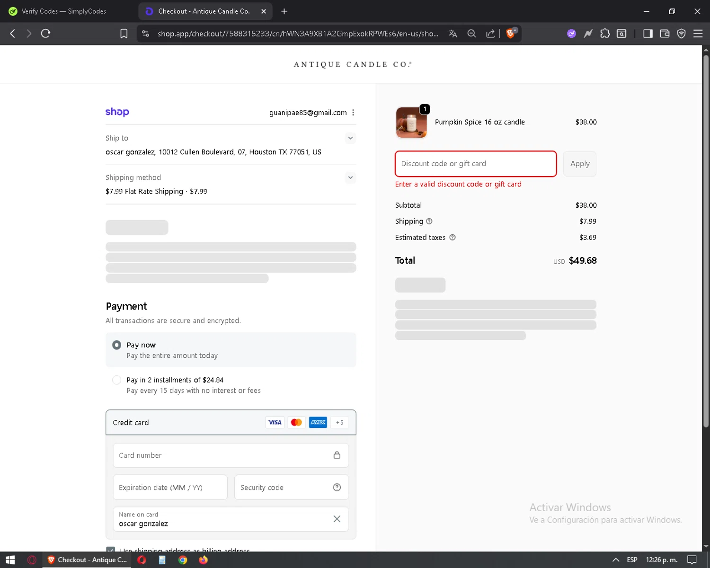Viewport: 710px width, 568px height.
Task: Click the page vertical scrollbar
Action: pos(706,241)
